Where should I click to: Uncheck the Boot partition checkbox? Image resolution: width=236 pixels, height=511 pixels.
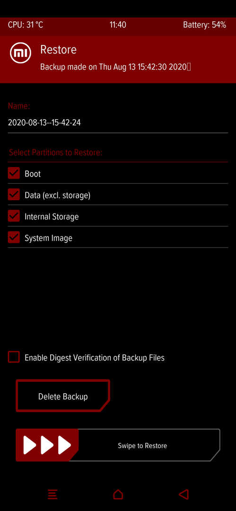[x=14, y=173]
